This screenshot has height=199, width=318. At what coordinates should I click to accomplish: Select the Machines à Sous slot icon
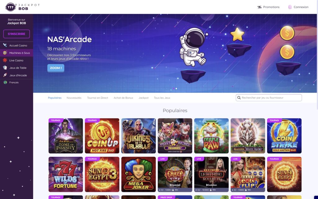5,53
